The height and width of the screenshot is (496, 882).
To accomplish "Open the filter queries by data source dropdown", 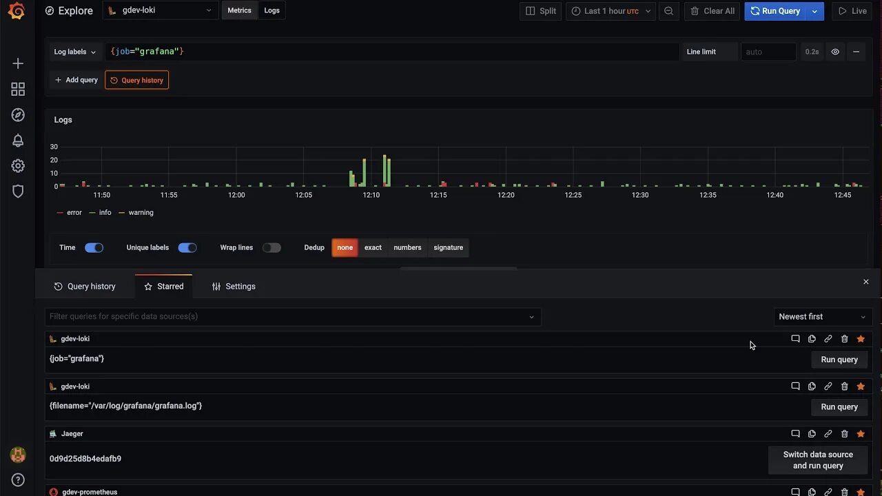I will coord(293,317).
